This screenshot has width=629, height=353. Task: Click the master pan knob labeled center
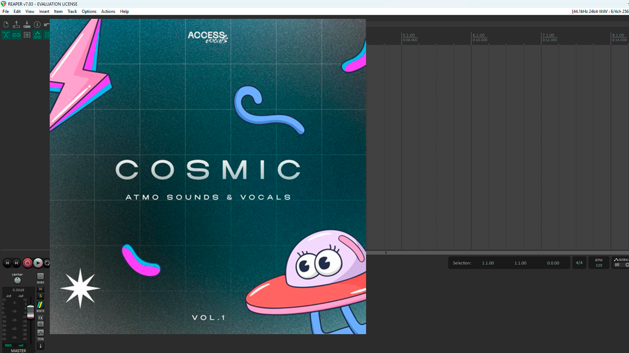pyautogui.click(x=17, y=280)
